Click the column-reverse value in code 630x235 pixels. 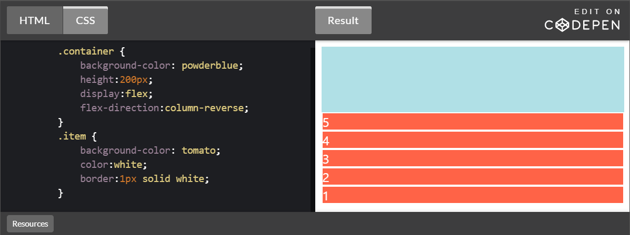click(x=205, y=108)
